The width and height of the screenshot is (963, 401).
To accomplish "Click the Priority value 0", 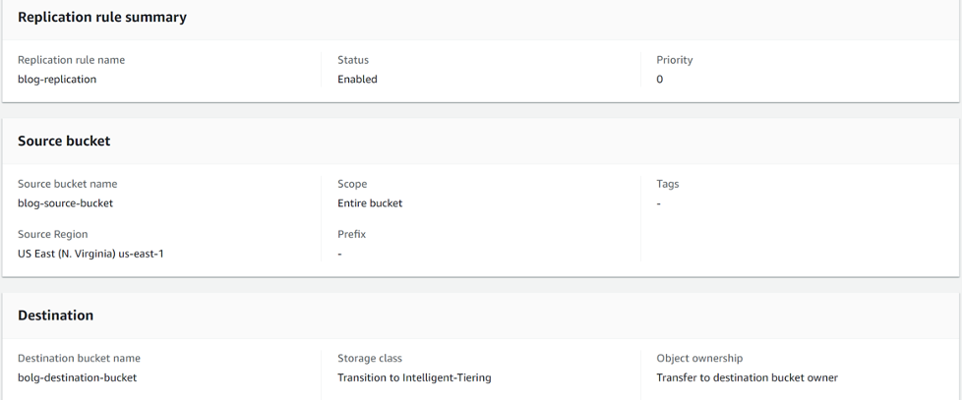I will tap(660, 80).
